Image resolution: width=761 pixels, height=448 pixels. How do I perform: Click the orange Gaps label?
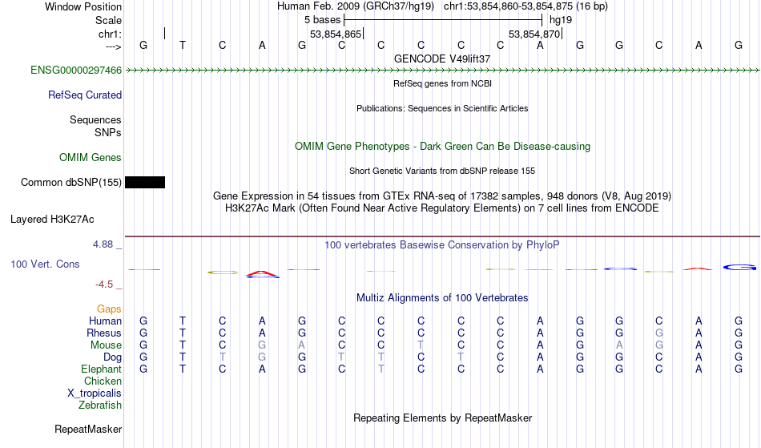click(109, 309)
